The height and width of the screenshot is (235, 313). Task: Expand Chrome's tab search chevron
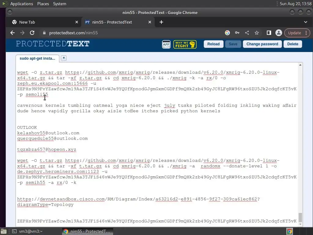pos(306,22)
